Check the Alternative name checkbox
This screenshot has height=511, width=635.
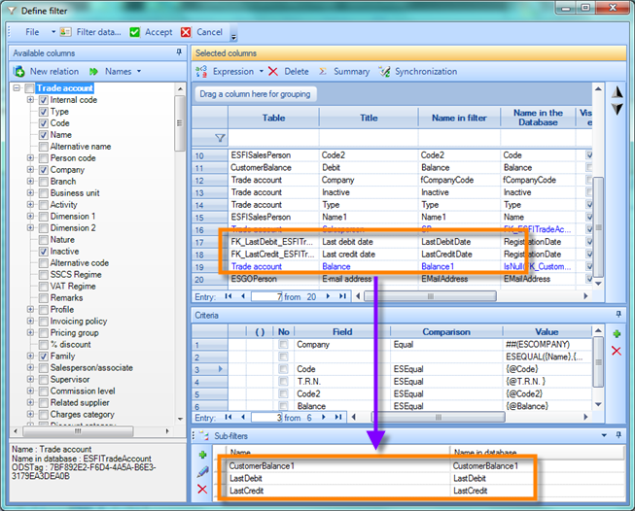pos(44,147)
